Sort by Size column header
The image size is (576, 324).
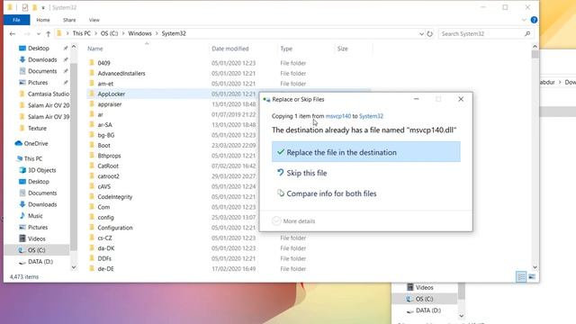click(342, 49)
